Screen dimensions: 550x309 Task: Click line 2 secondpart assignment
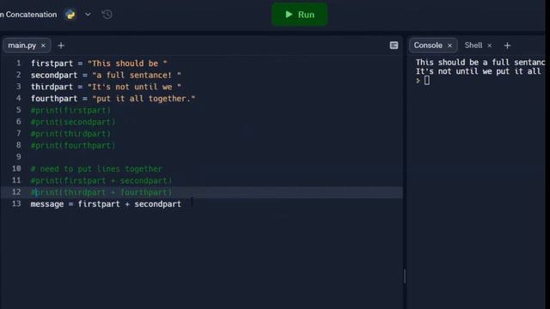click(106, 75)
